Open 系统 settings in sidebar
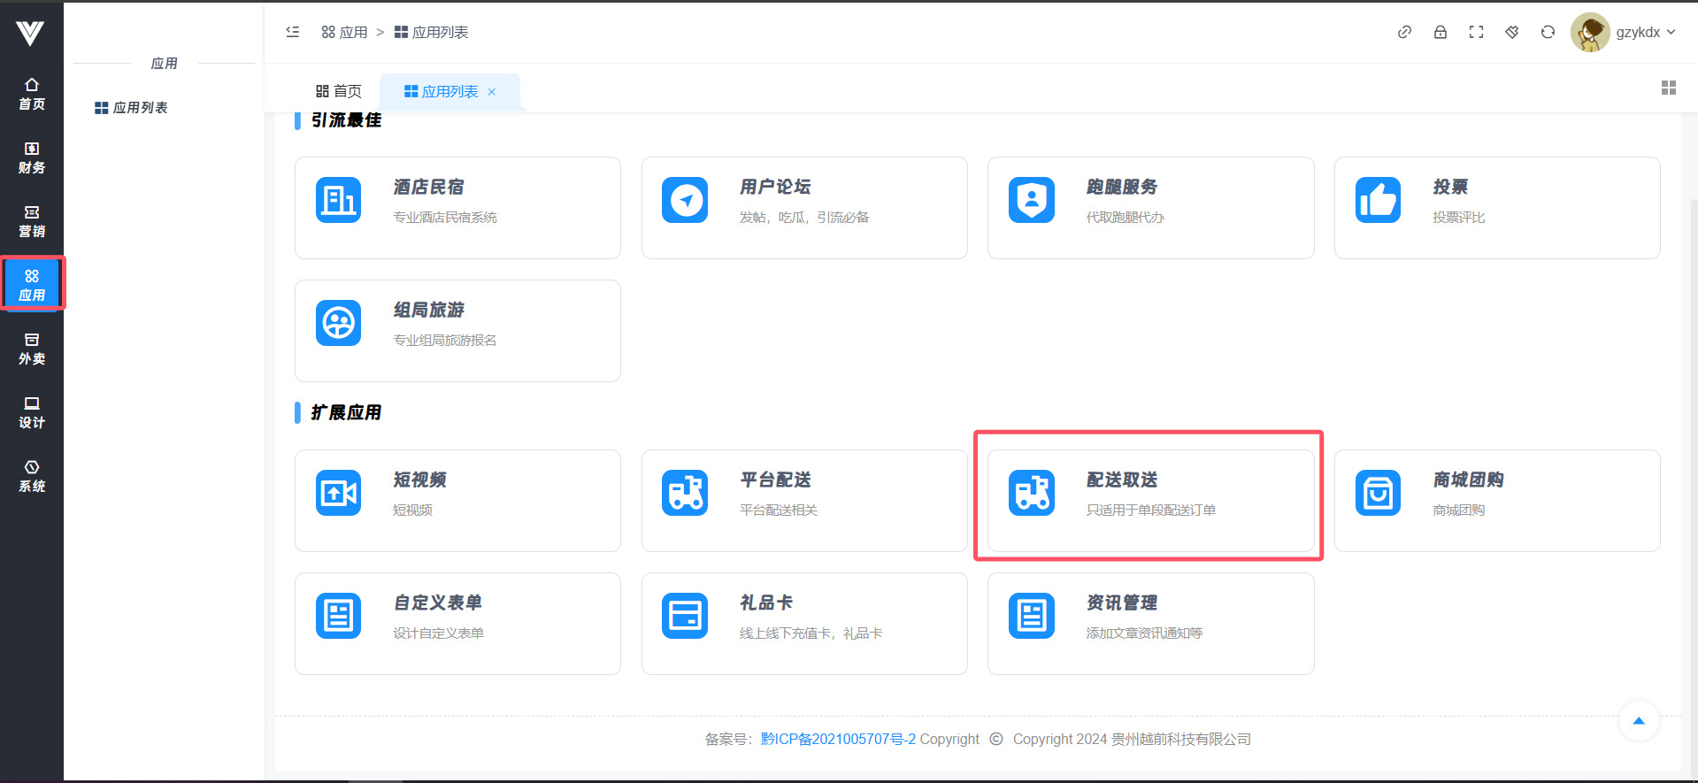This screenshot has width=1698, height=783. point(32,476)
